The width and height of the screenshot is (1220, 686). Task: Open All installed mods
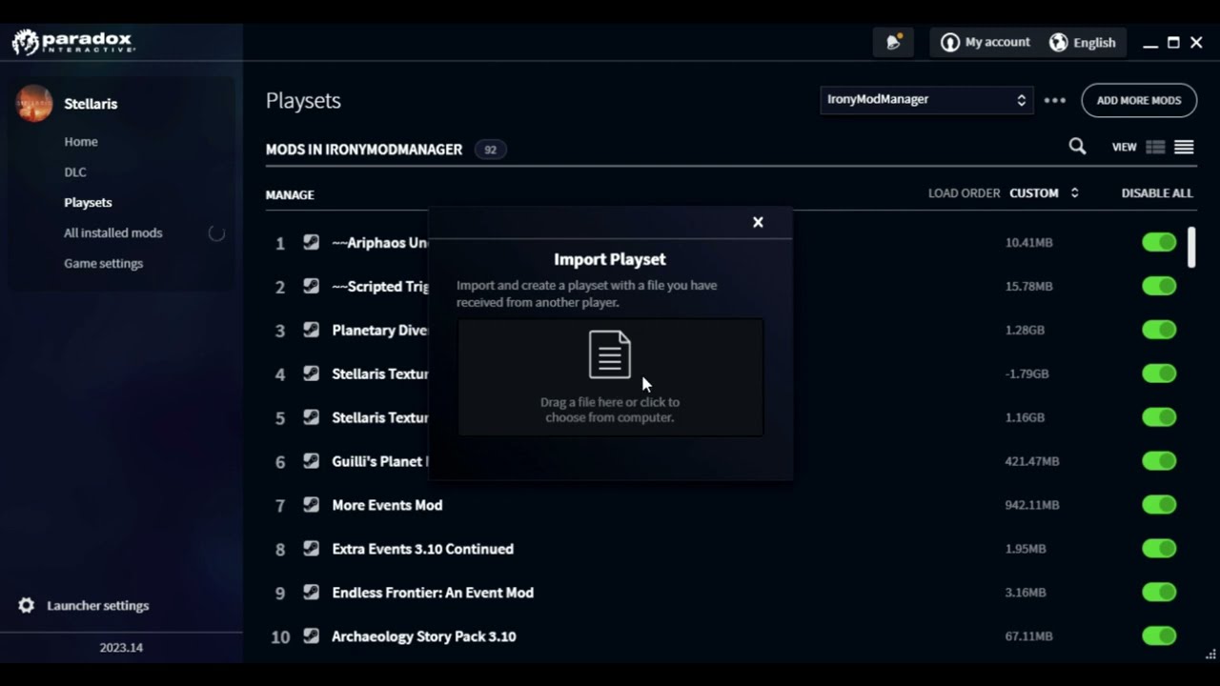113,232
